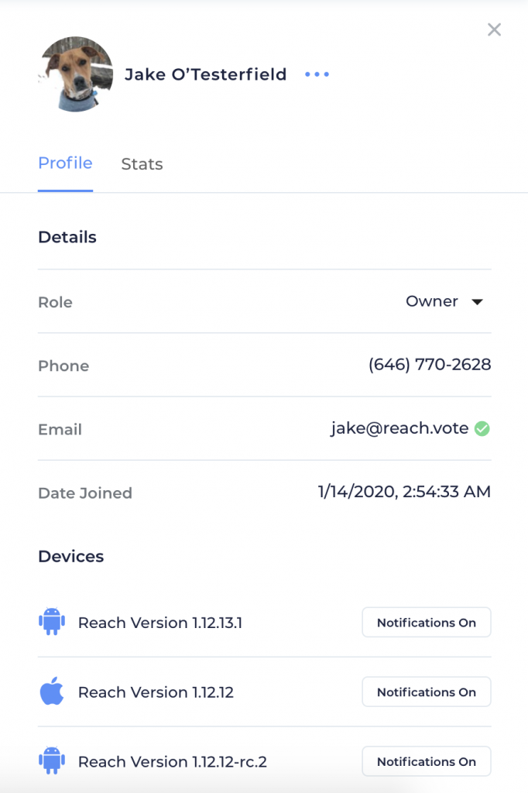Click the green verified email checkmark

[x=482, y=429]
